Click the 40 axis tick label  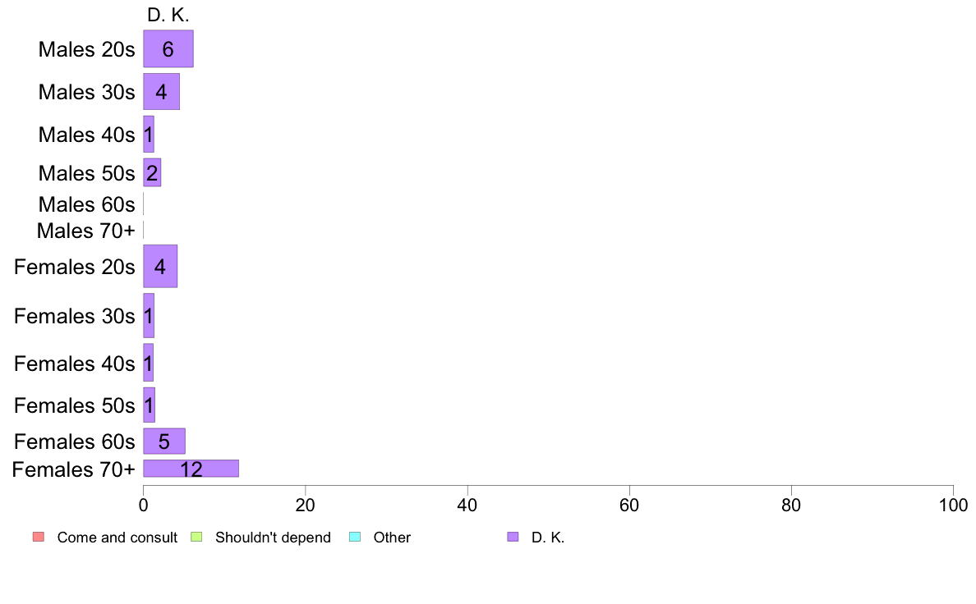467,505
